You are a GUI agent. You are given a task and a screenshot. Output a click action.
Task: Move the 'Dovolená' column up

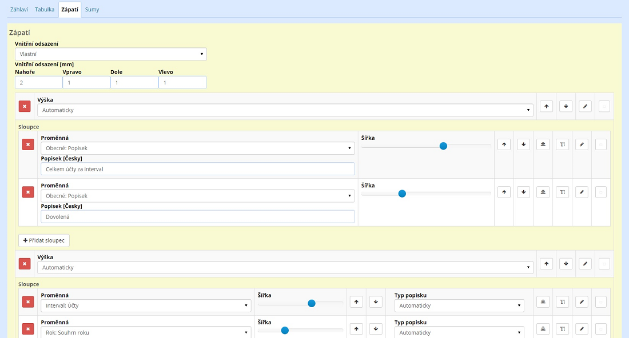coord(504,192)
